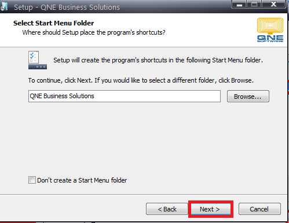Click the "To continue, click Next" instruction line
The image size is (289, 223).
141,80
